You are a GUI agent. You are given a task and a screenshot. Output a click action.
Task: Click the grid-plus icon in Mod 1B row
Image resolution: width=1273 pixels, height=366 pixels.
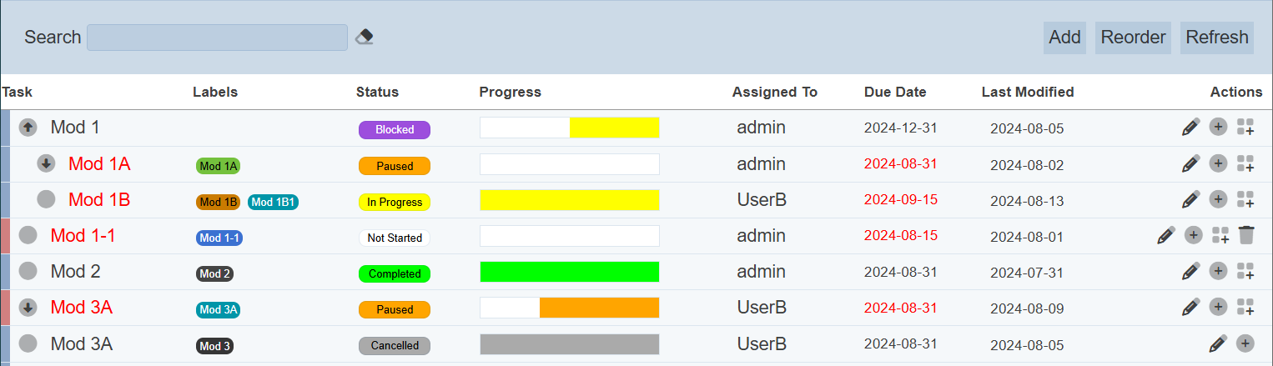(x=1245, y=199)
